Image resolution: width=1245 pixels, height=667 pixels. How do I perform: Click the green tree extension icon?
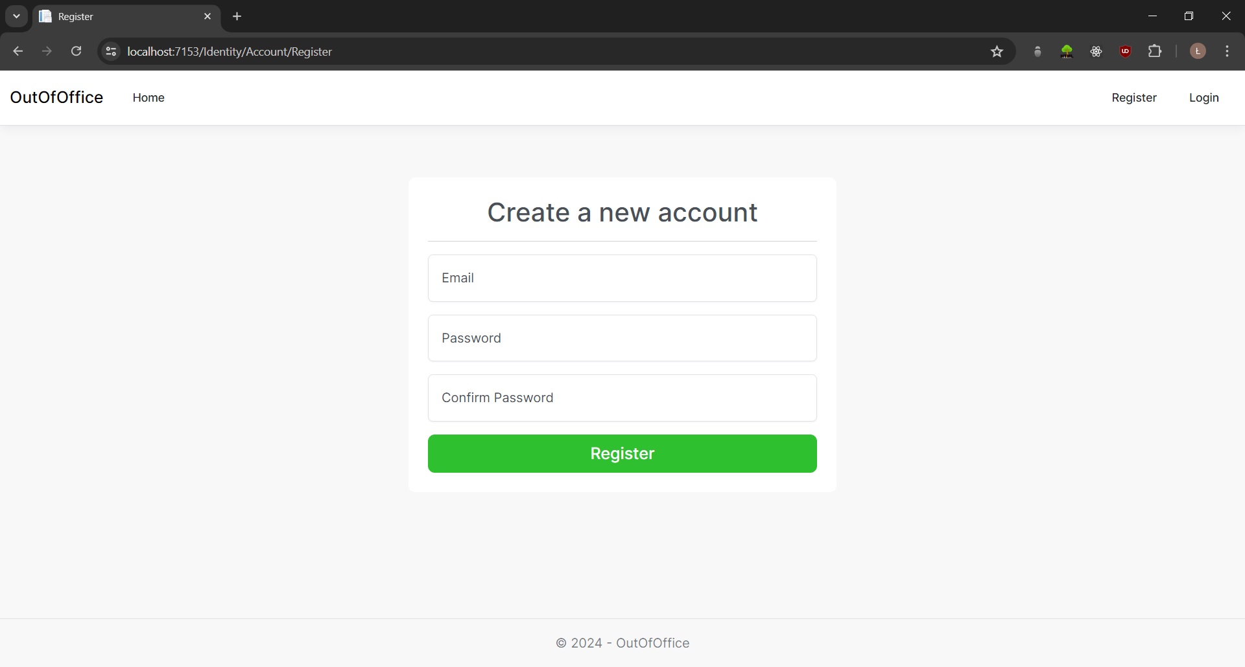[1067, 51]
